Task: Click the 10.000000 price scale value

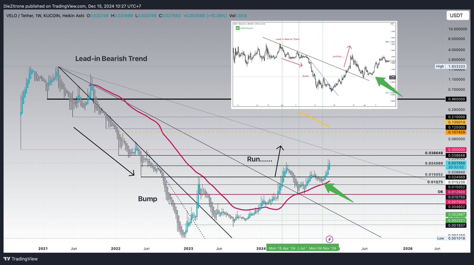Action: [x=457, y=29]
